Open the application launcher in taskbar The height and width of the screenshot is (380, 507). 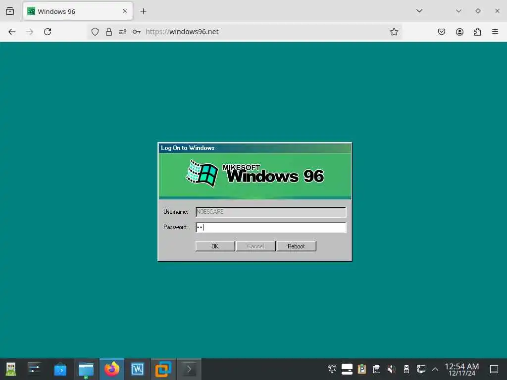(x=11, y=369)
